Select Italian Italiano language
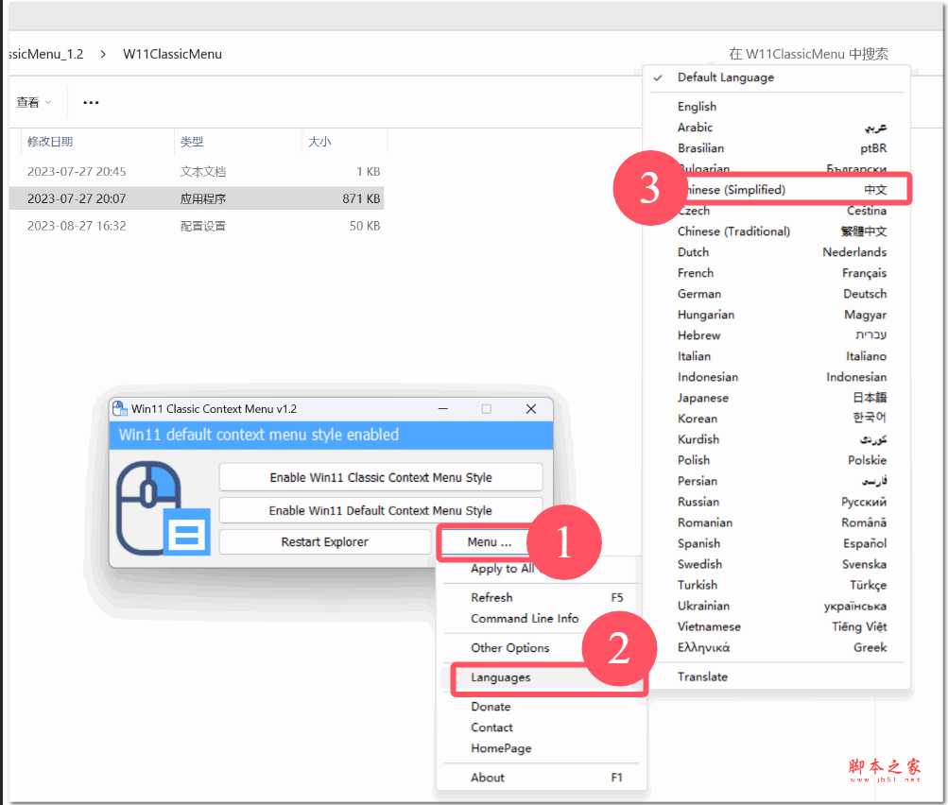Image resolution: width=948 pixels, height=805 pixels. click(776, 356)
